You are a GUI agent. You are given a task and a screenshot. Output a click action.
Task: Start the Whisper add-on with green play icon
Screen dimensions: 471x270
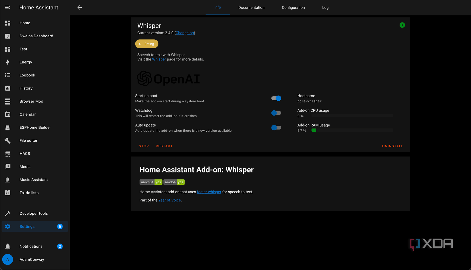click(x=402, y=25)
